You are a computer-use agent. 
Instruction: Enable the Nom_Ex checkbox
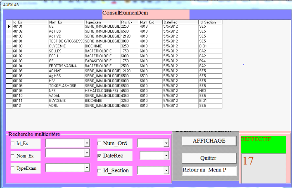click(x=12, y=156)
